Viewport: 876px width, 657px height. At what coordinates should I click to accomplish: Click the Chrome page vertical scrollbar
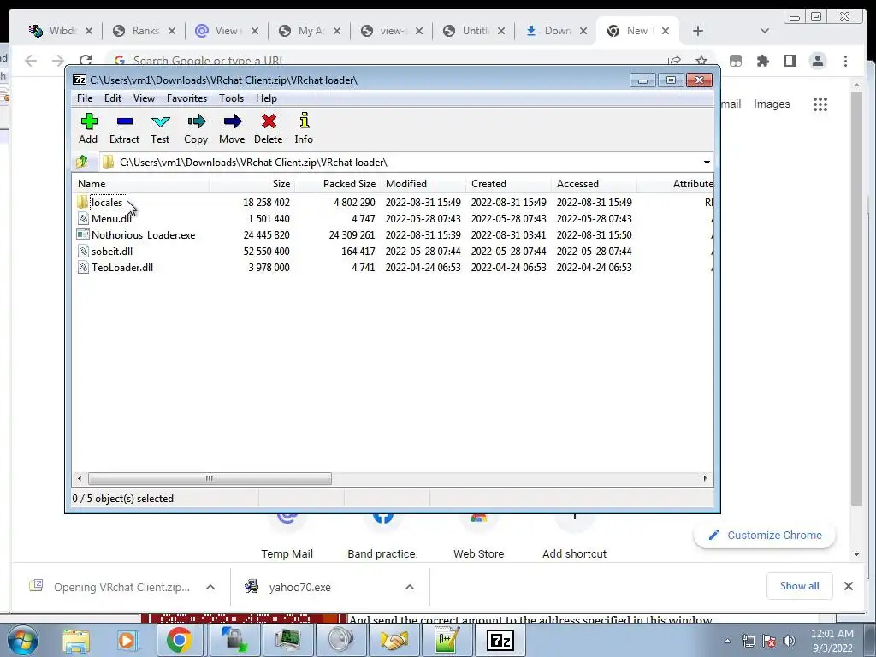pyautogui.click(x=856, y=299)
